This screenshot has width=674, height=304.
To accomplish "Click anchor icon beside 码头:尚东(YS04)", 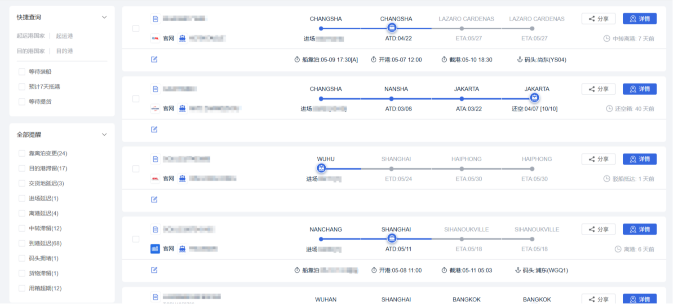I will [520, 59].
